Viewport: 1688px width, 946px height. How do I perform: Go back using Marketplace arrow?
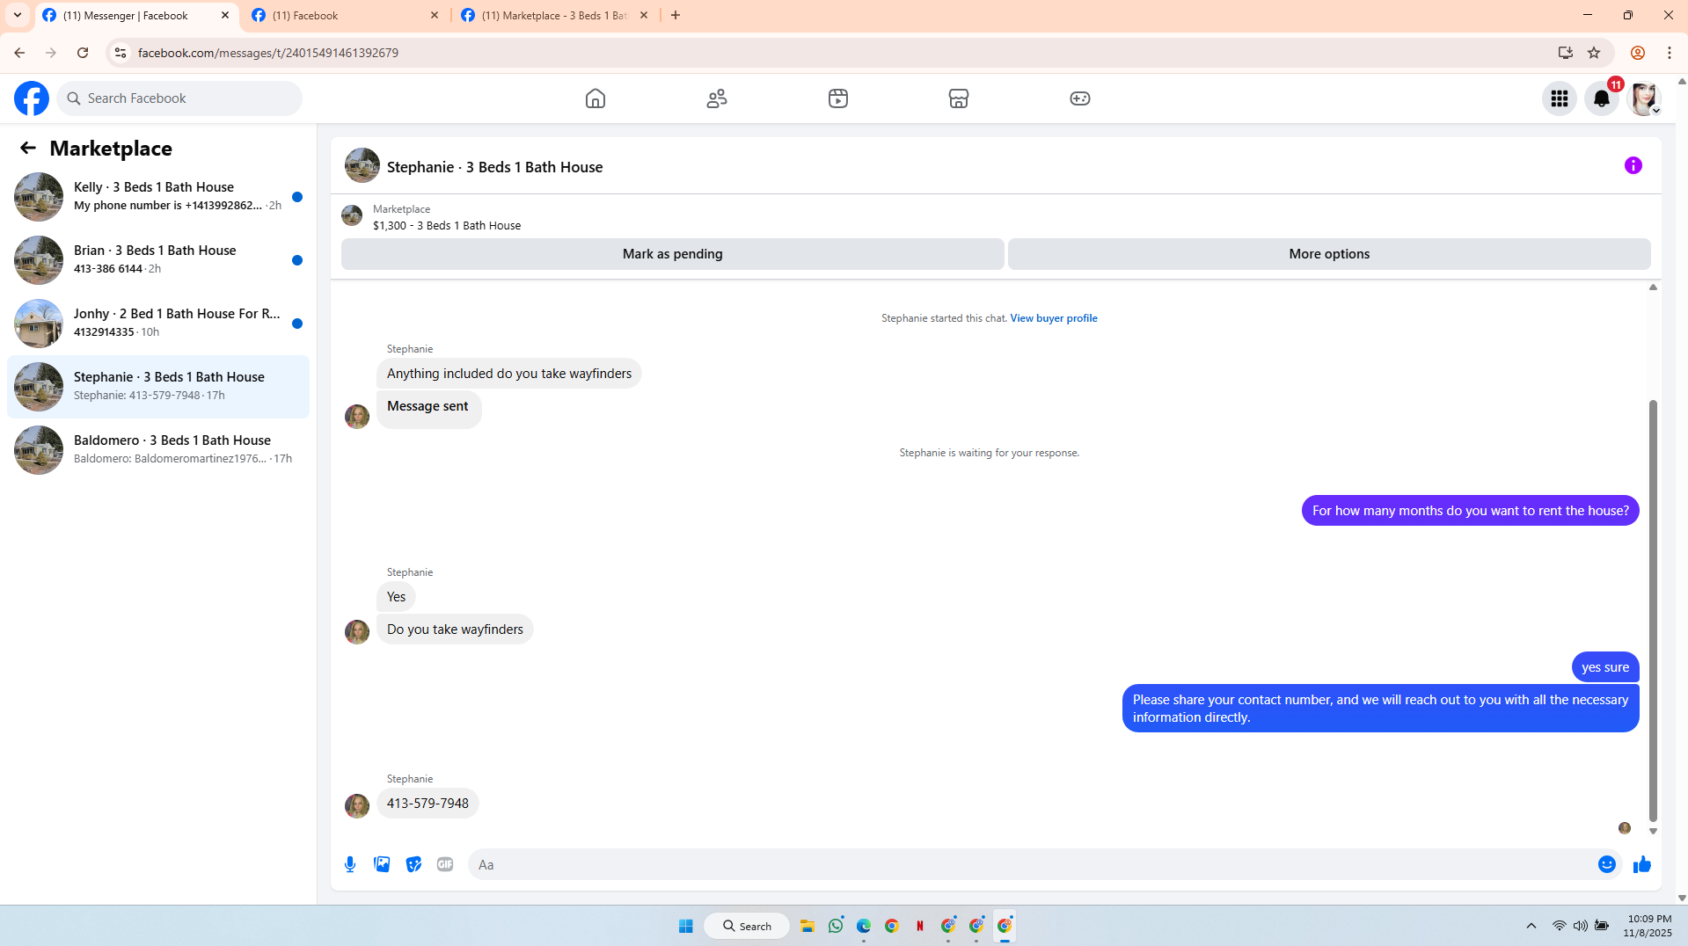28,149
